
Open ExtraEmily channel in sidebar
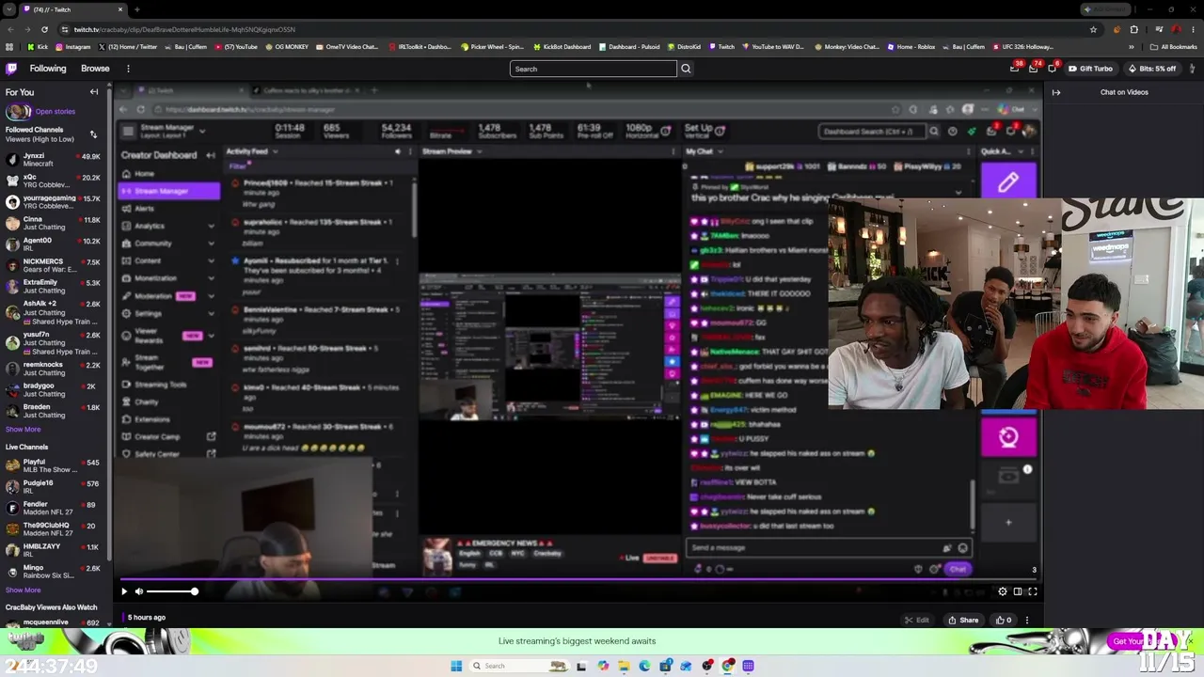[x=53, y=287]
